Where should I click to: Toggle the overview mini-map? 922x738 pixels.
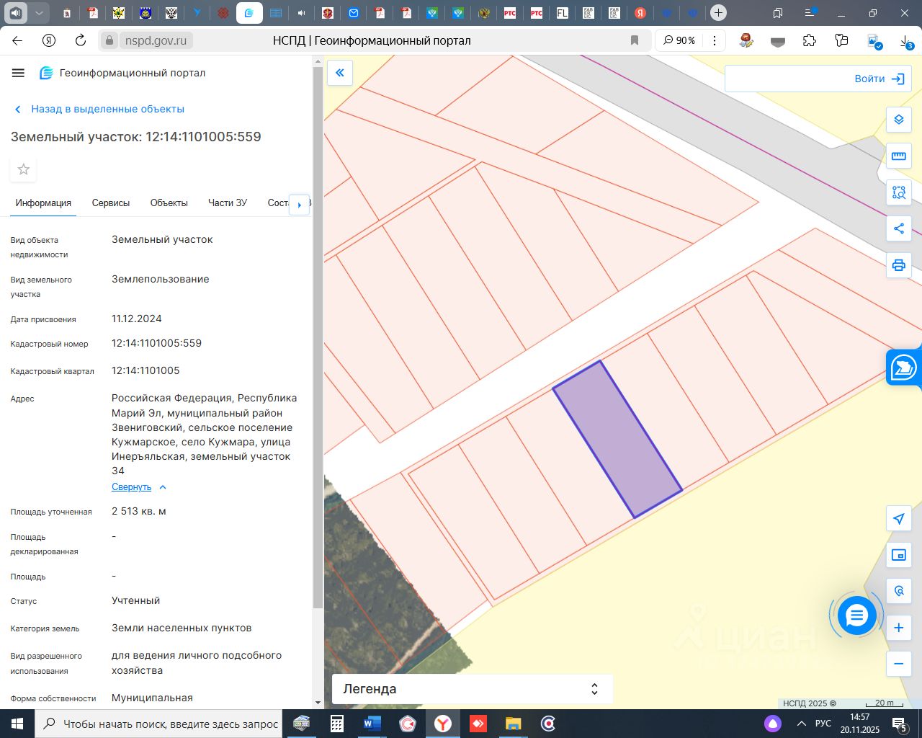click(x=898, y=555)
